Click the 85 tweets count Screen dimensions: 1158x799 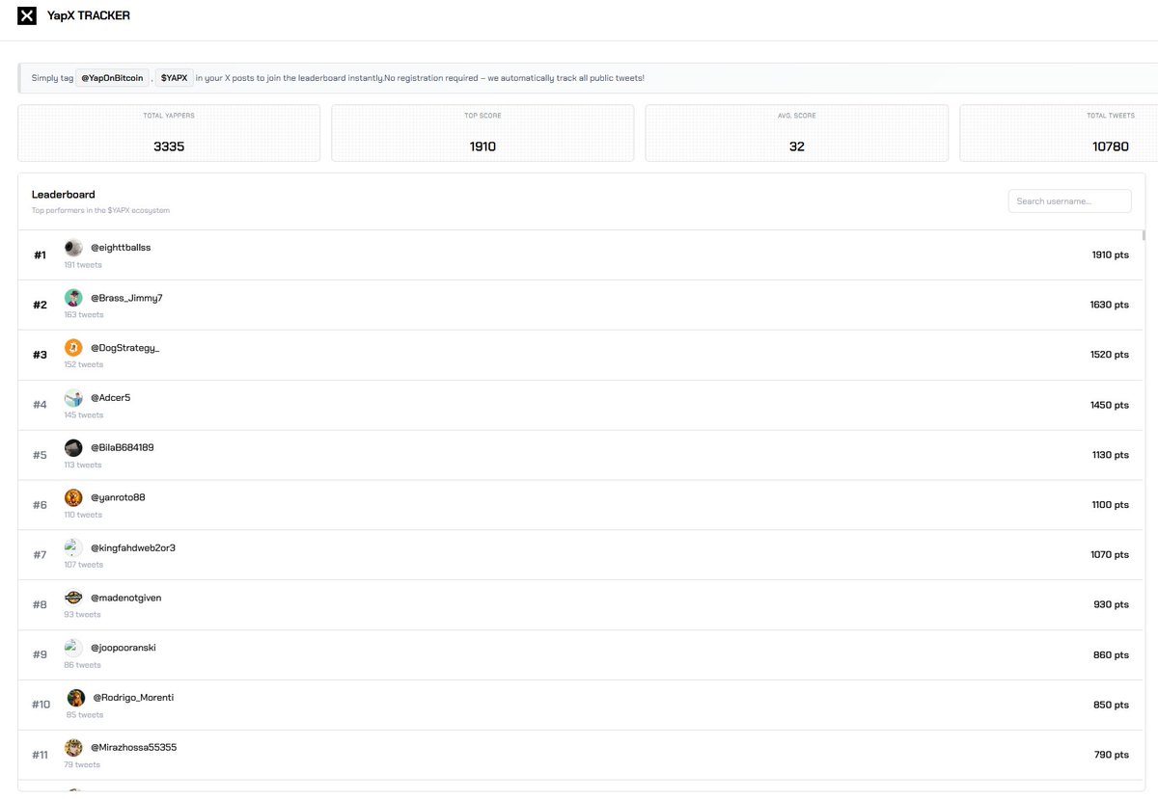click(x=85, y=715)
